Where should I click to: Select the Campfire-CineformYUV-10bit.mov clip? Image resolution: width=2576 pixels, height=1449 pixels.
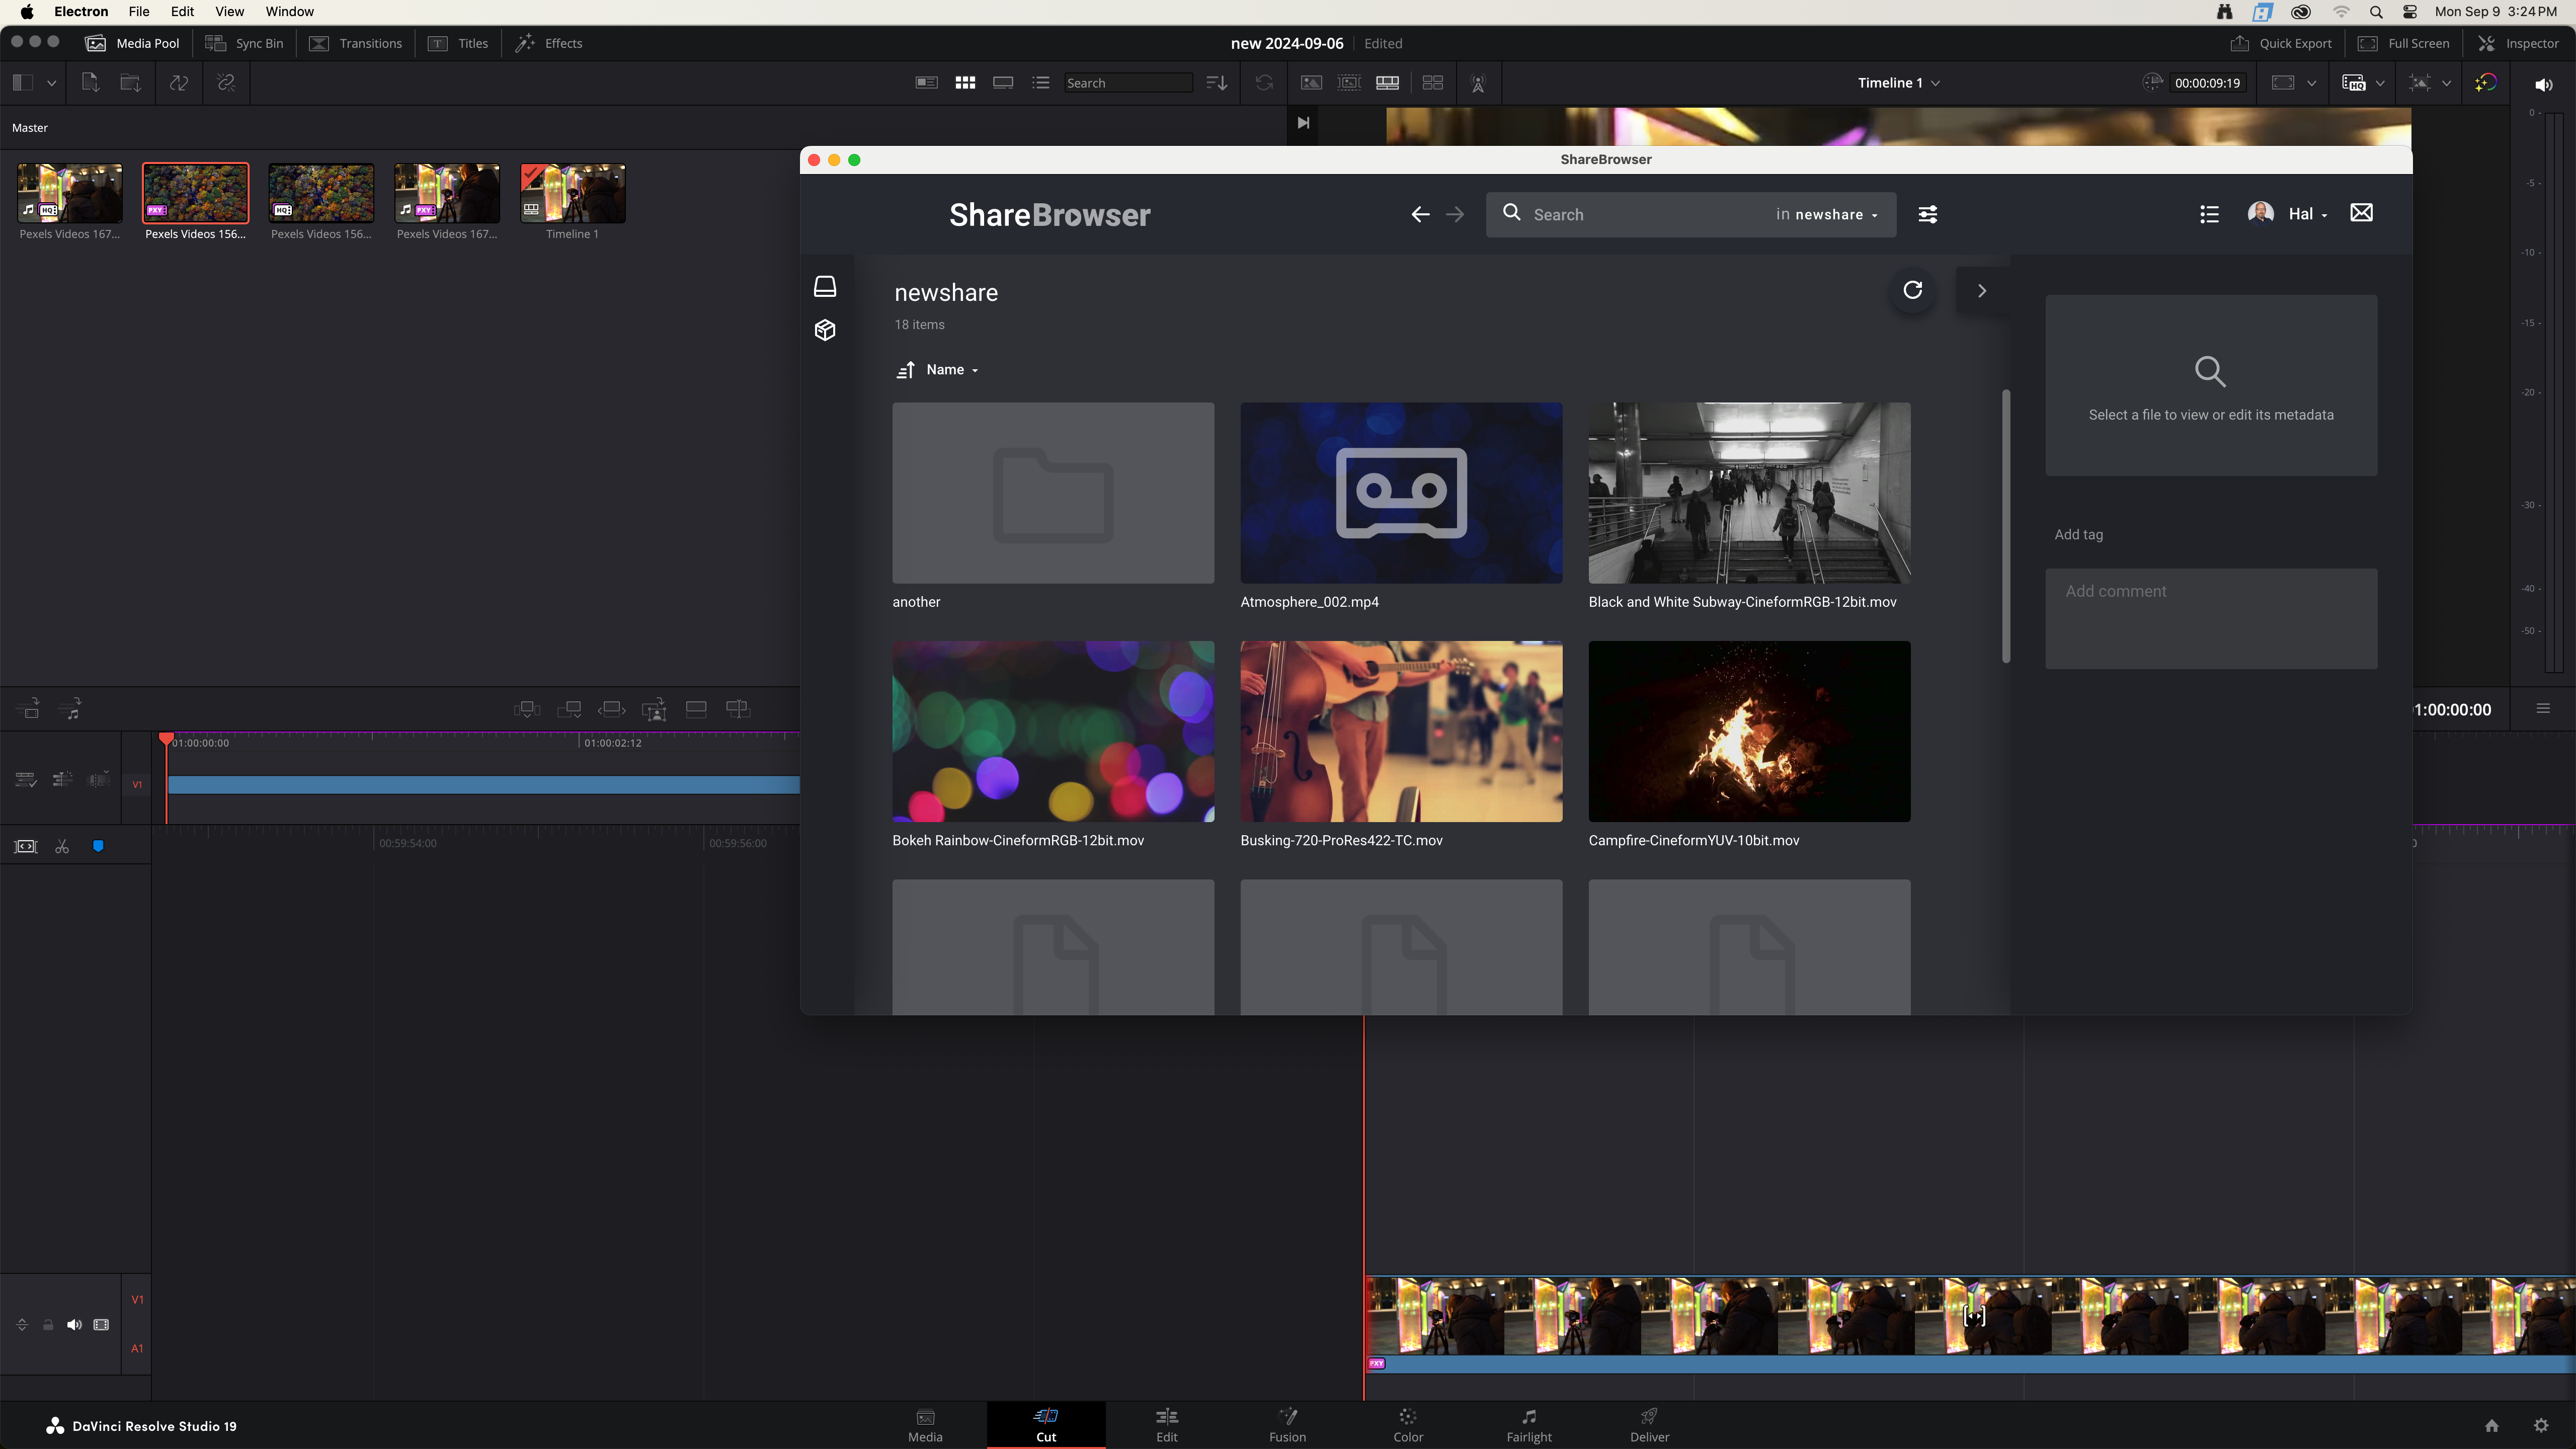1749,732
